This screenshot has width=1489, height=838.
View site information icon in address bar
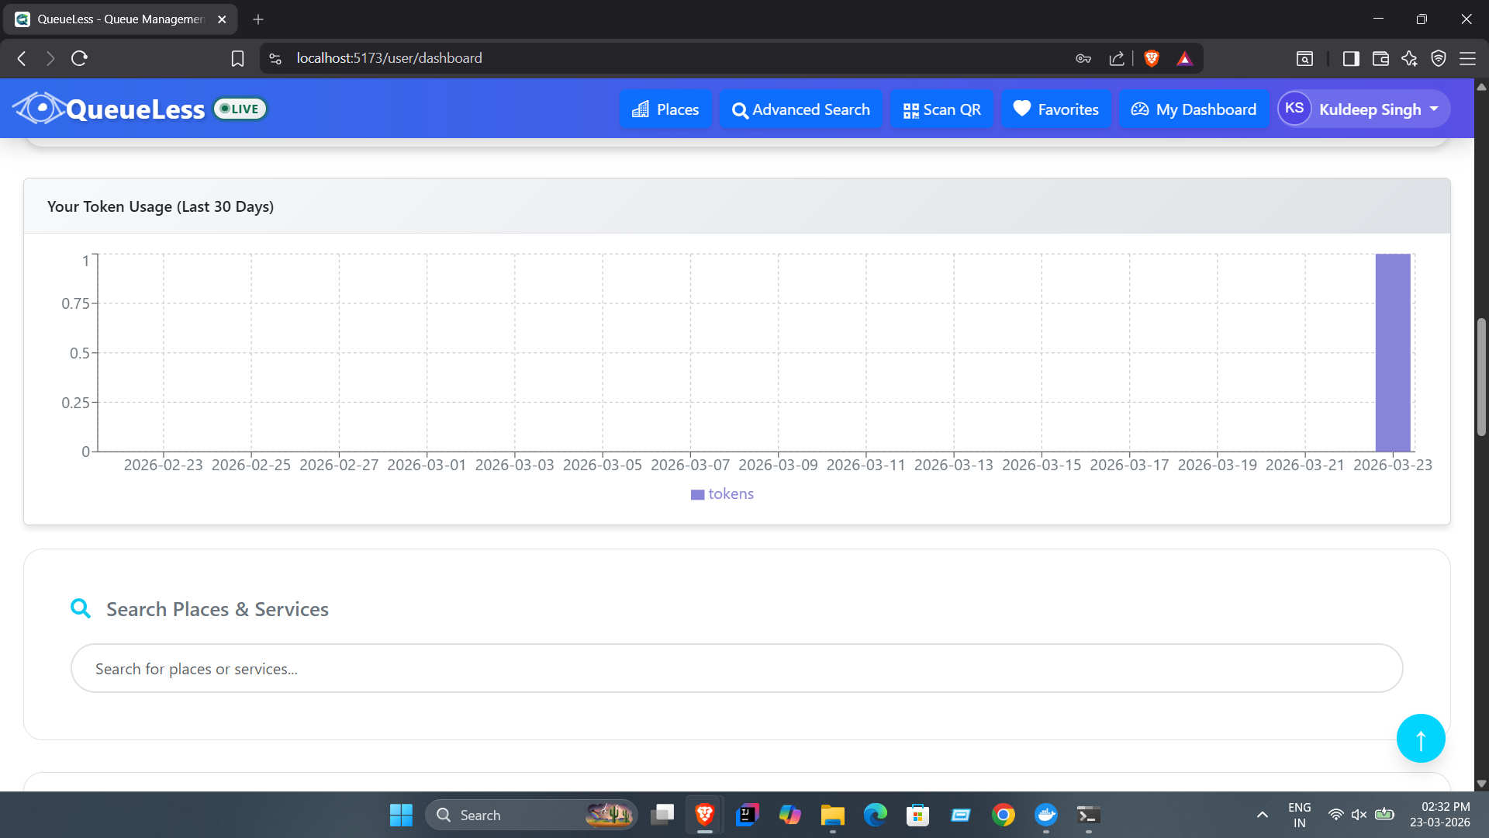[275, 58]
